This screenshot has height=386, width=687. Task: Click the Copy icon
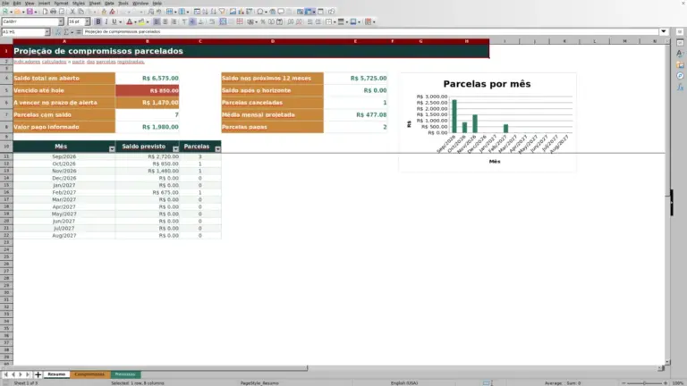tap(81, 12)
